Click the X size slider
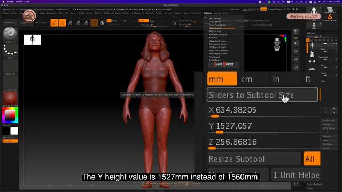The width and height of the screenshot is (342, 192). 263,111
